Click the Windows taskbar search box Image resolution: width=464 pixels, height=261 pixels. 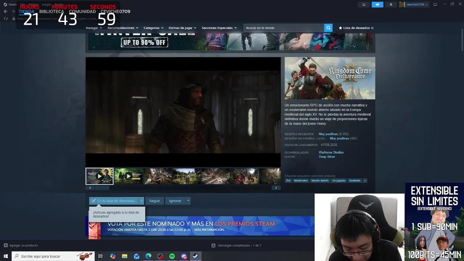click(53, 256)
